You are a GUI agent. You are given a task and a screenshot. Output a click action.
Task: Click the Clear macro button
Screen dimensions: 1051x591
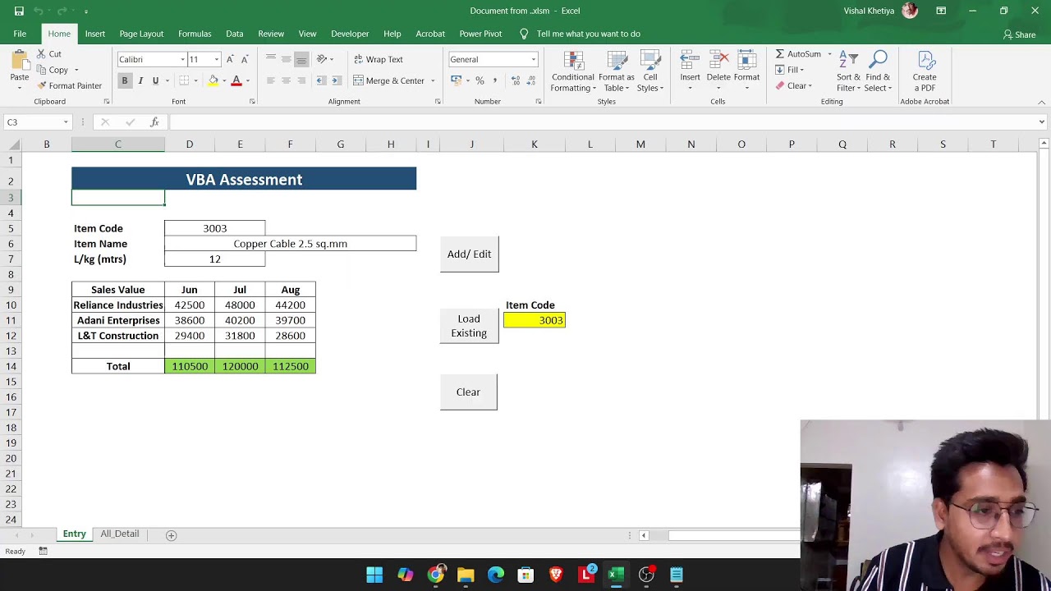[468, 392]
